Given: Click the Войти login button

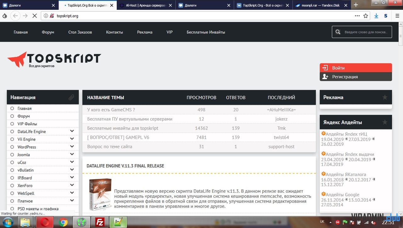Looking at the screenshot, I should tap(356, 68).
